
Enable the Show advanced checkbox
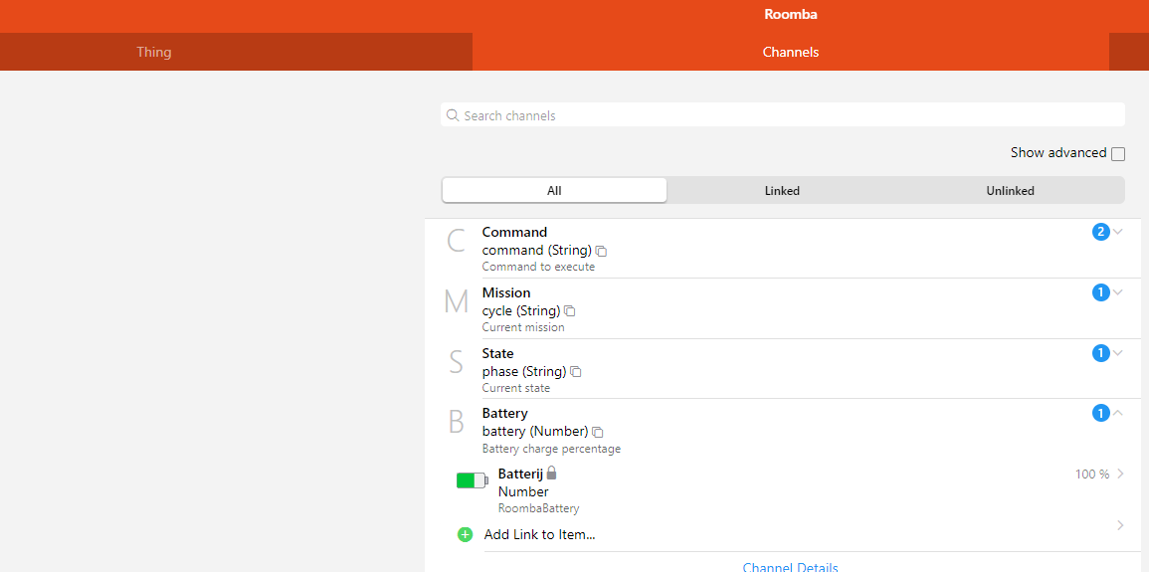1118,154
